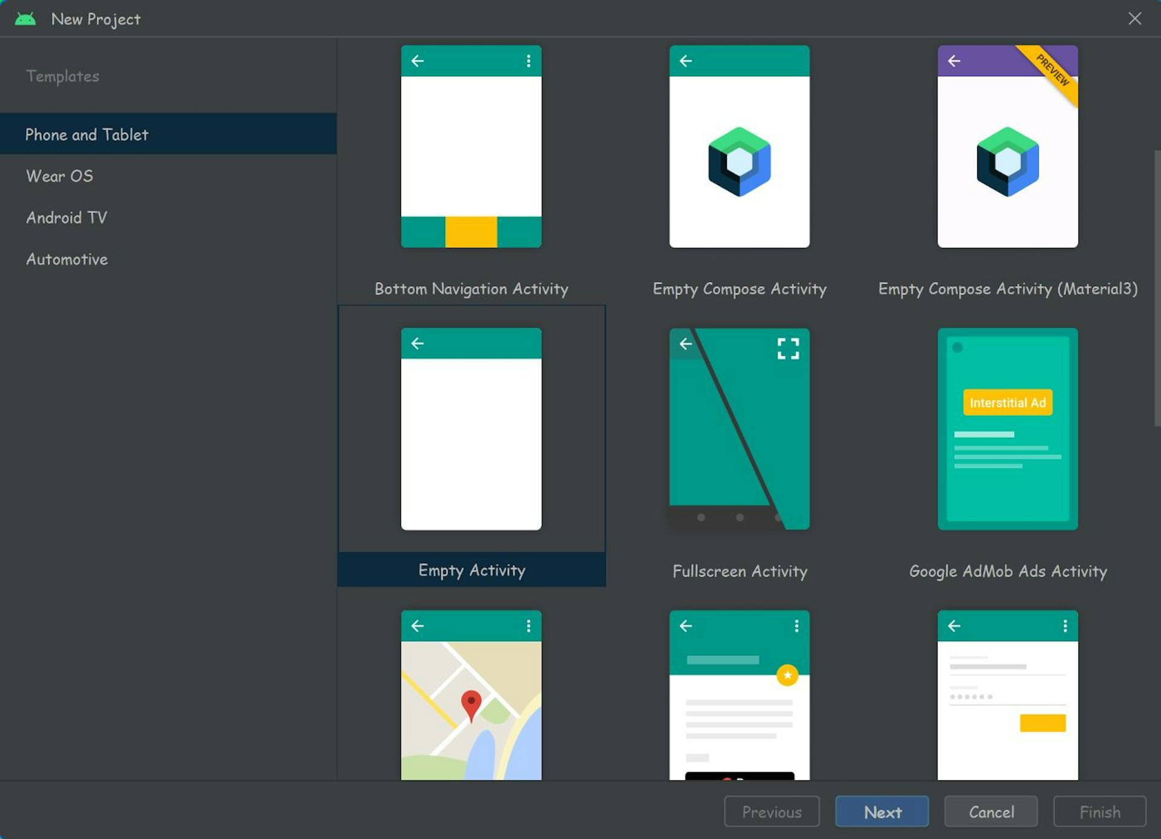Click the Next button

[x=882, y=812]
